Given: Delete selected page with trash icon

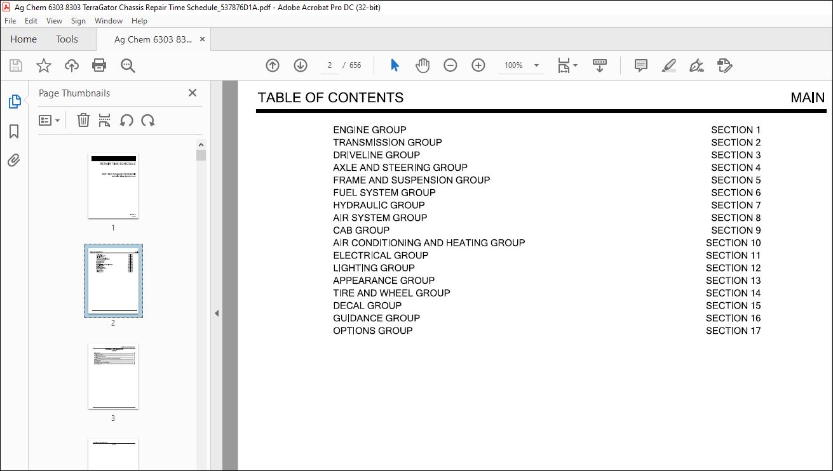Looking at the screenshot, I should [83, 120].
